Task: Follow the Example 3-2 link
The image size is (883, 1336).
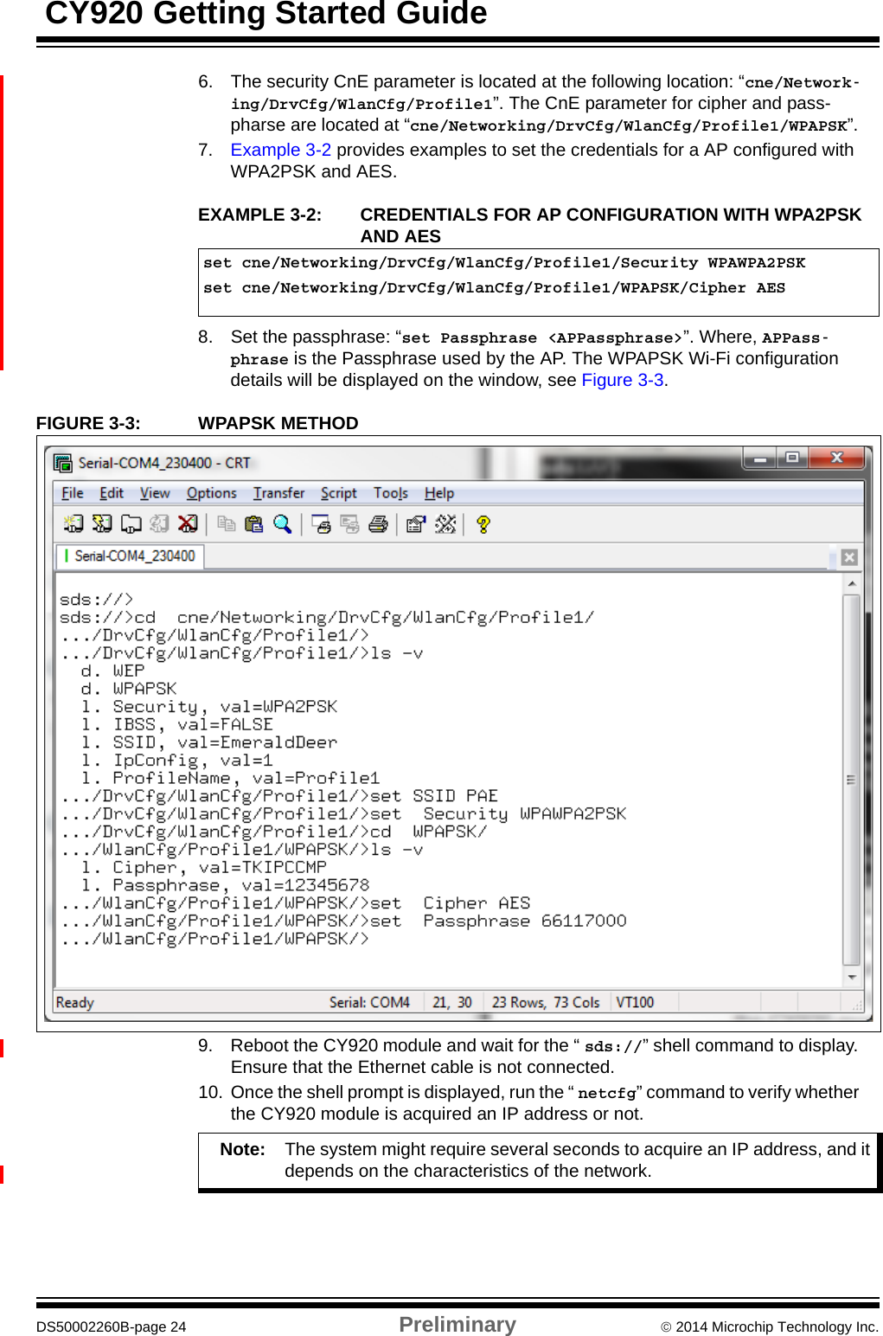Action: point(280,150)
